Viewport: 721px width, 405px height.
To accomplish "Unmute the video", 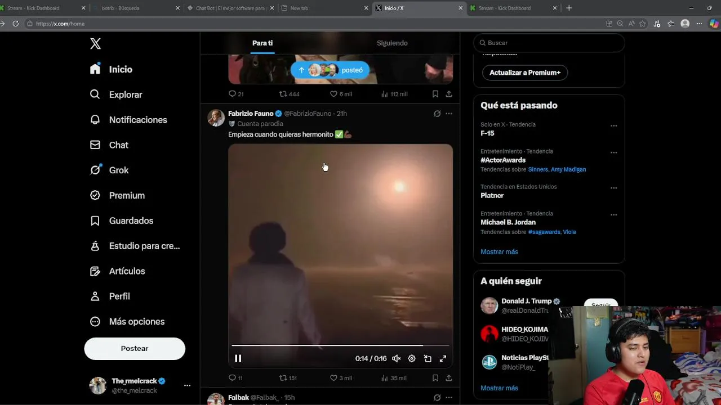I will [397, 359].
